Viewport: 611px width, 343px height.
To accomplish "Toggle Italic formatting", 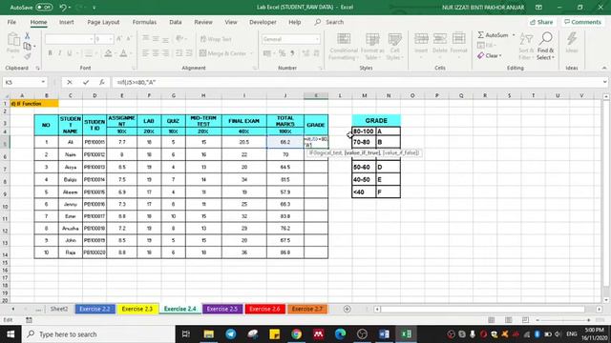I will pyautogui.click(x=59, y=53).
